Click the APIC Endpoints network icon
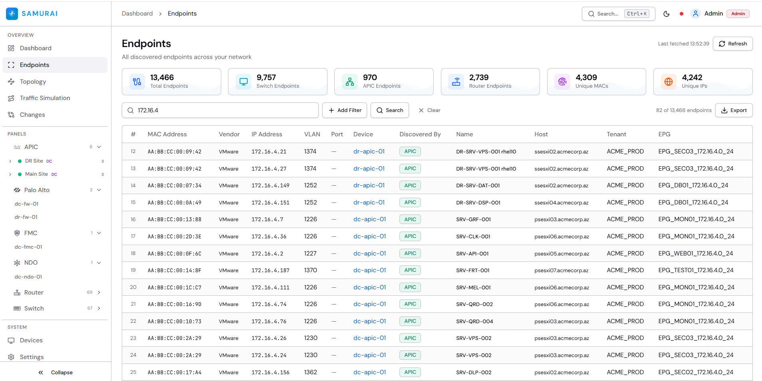The height and width of the screenshot is (381, 762). coord(349,82)
